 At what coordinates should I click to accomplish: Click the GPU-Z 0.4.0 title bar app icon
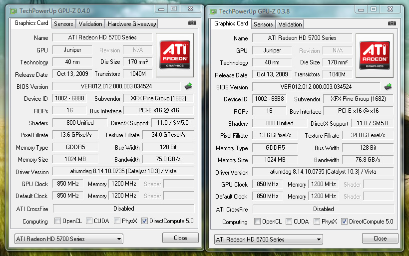[x=14, y=9]
